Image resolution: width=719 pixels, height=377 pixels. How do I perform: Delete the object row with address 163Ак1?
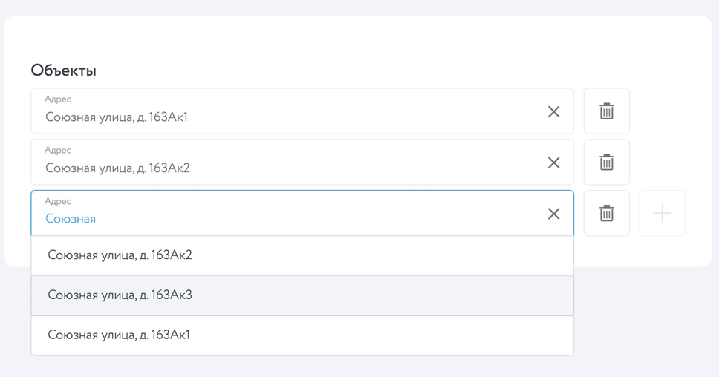(606, 111)
